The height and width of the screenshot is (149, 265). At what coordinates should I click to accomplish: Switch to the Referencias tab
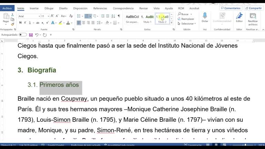pos(100,8)
